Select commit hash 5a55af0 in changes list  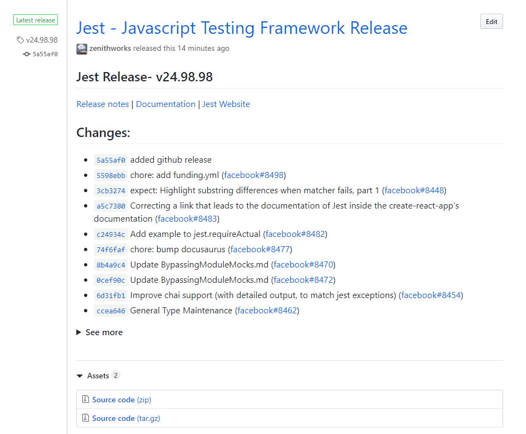tap(111, 160)
